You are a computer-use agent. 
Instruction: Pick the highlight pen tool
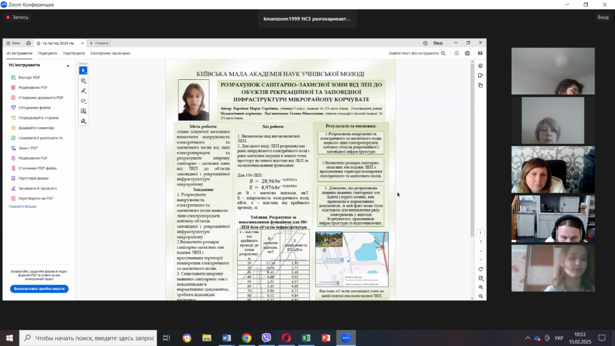tap(83, 91)
